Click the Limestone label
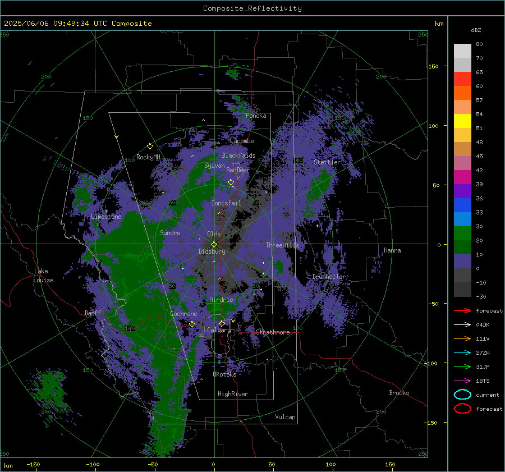 tap(106, 217)
